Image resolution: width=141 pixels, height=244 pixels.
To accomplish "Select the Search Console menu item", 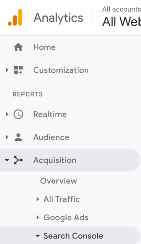I will pos(73,236).
